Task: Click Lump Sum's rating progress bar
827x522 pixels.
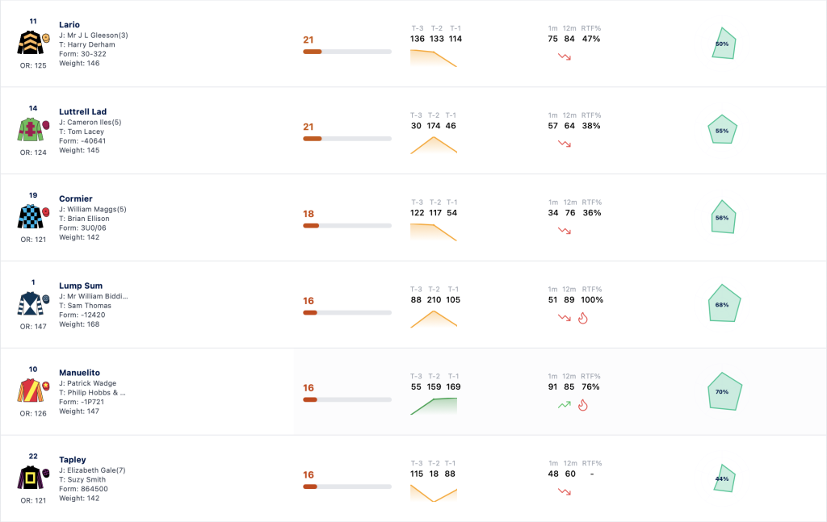Action: click(x=347, y=312)
